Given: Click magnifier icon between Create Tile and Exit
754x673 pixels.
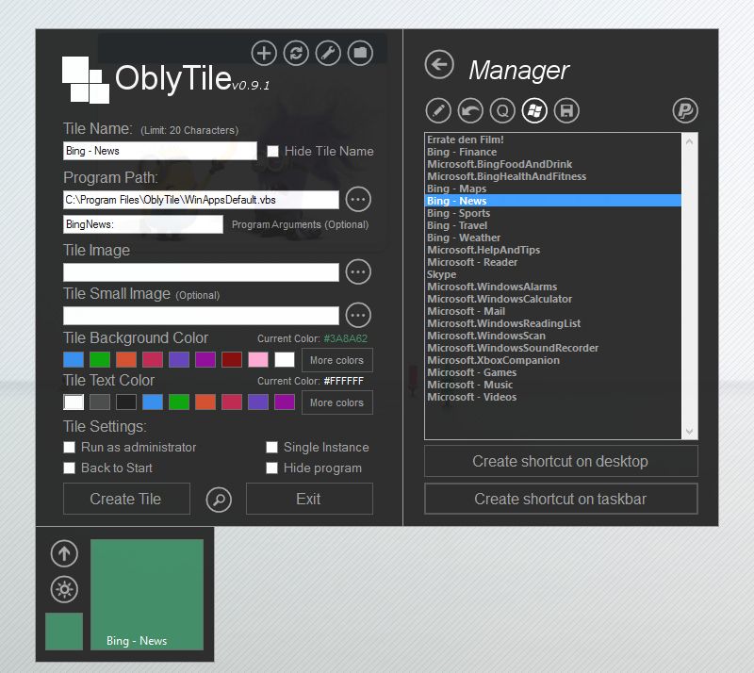Looking at the screenshot, I should 219,500.
